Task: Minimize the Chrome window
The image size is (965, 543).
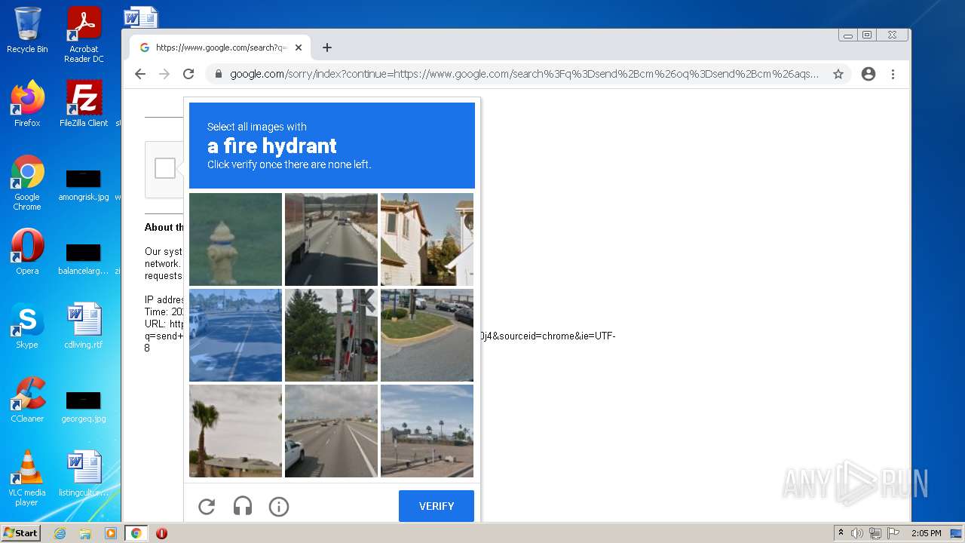Action: point(848,35)
